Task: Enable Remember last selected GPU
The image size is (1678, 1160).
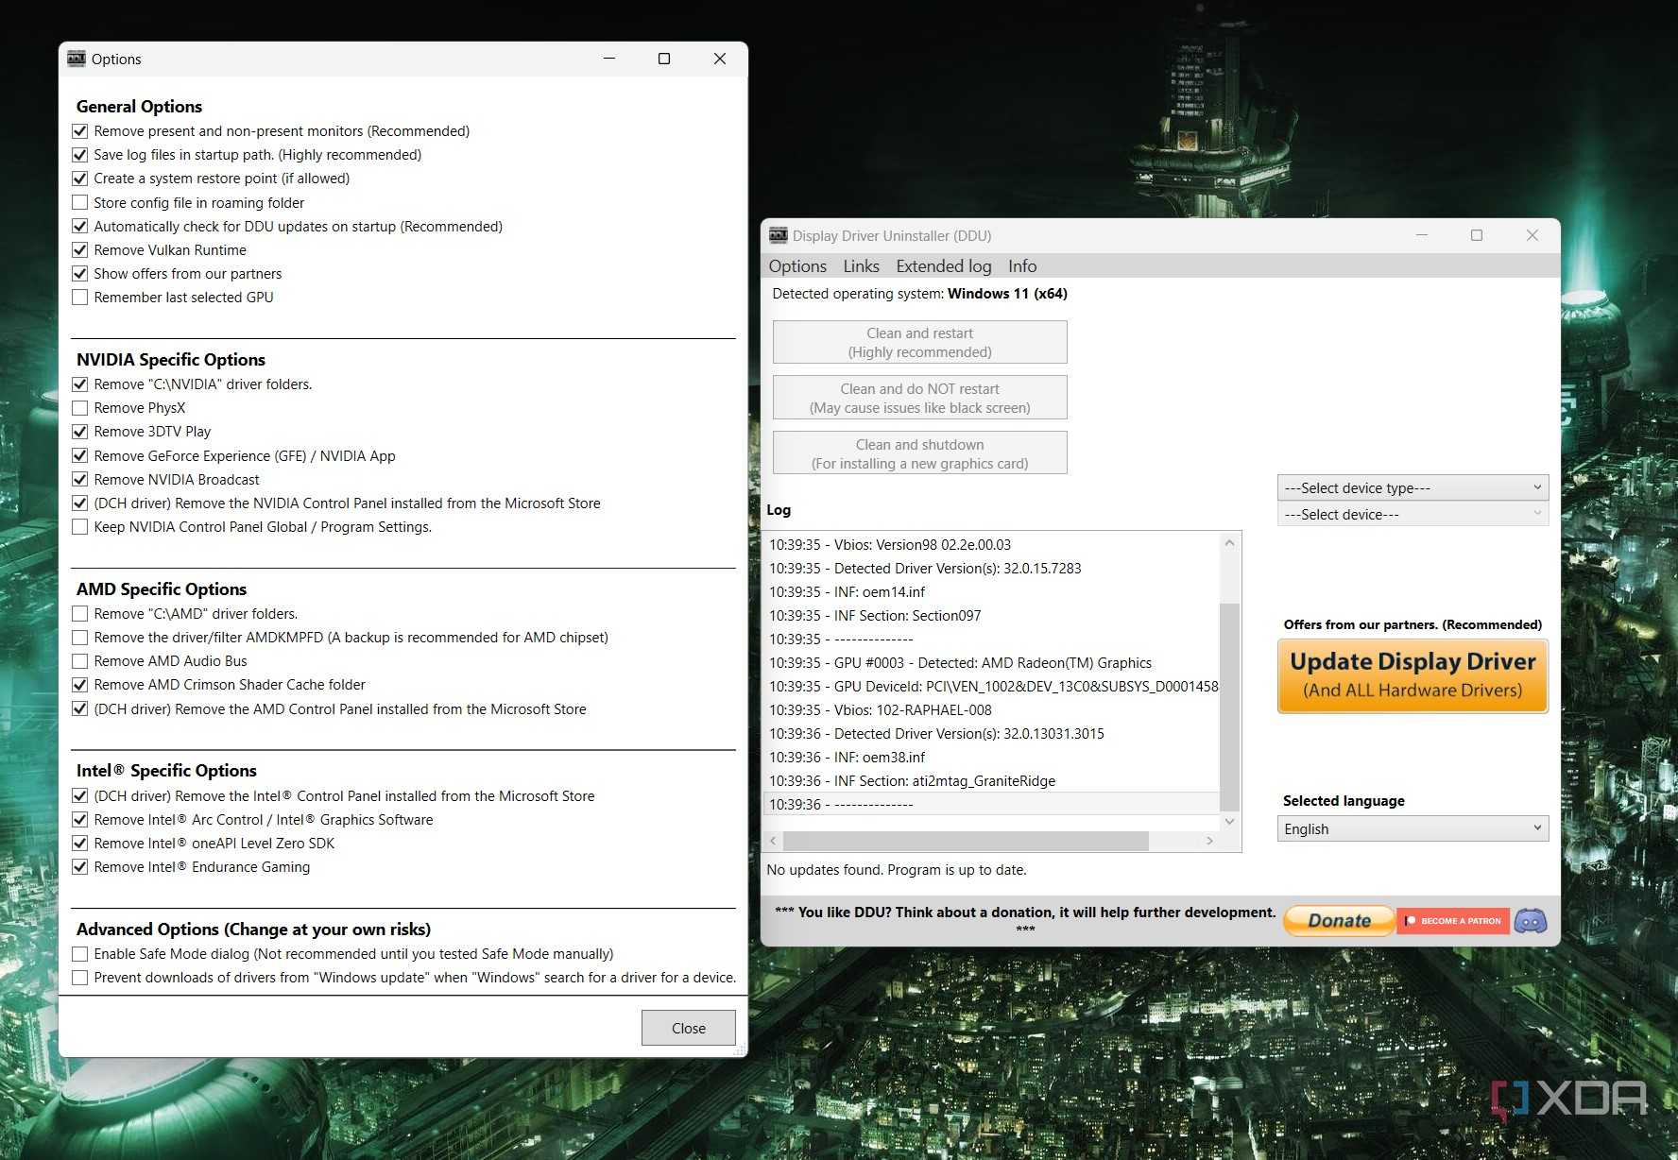Action: click(x=80, y=297)
